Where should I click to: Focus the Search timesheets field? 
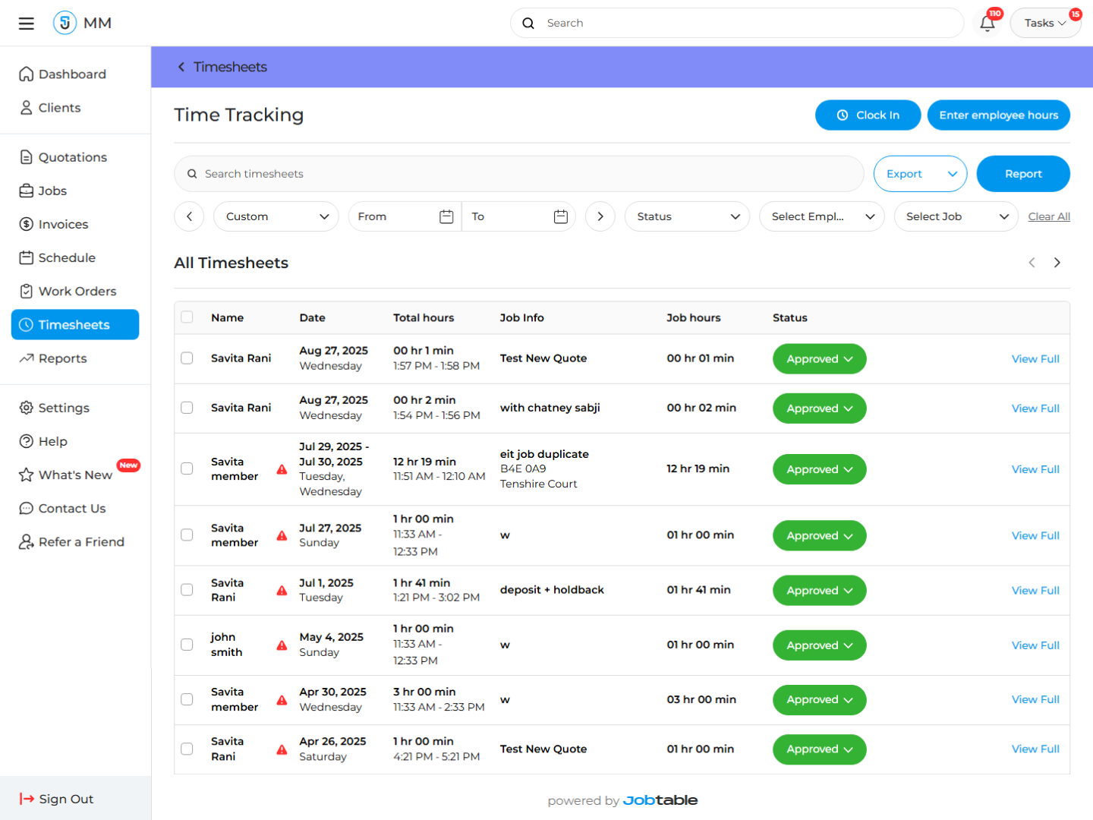(x=524, y=174)
